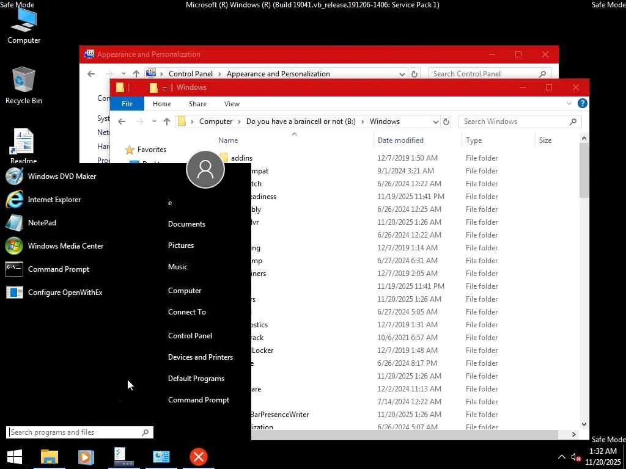Go forward in the Windows Explorer window
Viewport: 626px width, 469px height.
click(x=140, y=122)
